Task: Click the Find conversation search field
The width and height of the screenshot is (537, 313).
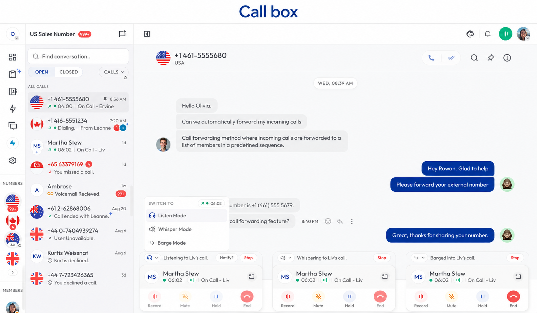Action: coord(78,57)
